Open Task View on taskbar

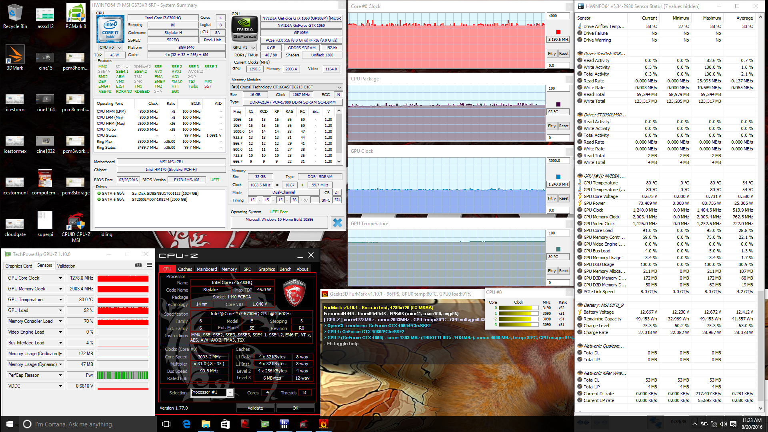coord(167,424)
